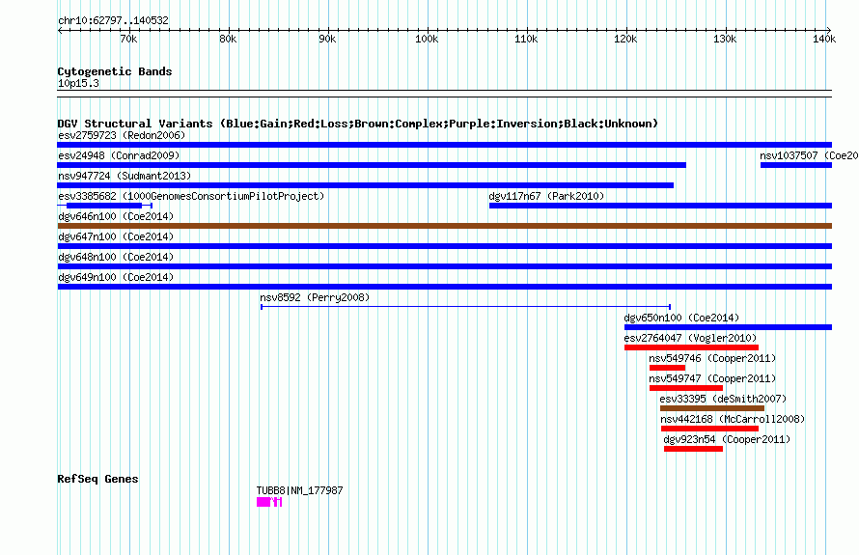
Task: Open the dgv646n100 (Coe2014) label
Action: click(116, 216)
